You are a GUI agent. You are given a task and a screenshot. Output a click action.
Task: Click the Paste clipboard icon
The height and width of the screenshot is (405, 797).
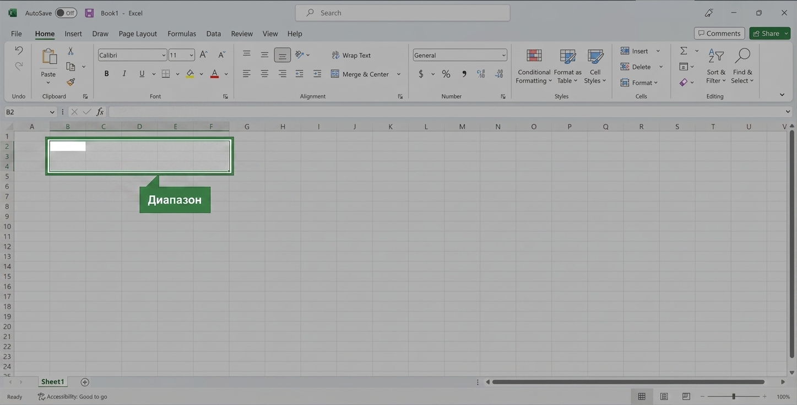[48, 57]
